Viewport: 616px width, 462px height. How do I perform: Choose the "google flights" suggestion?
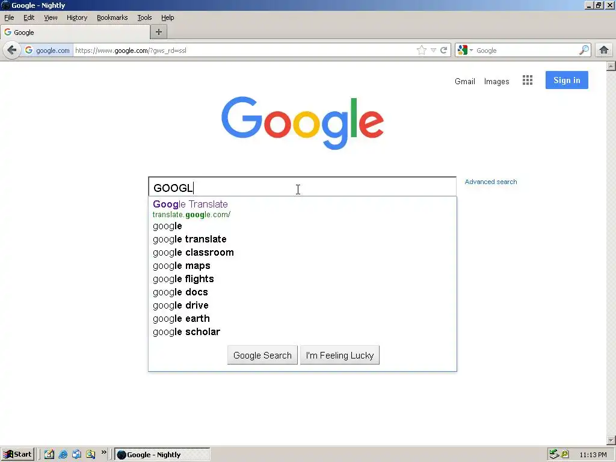coord(303,279)
